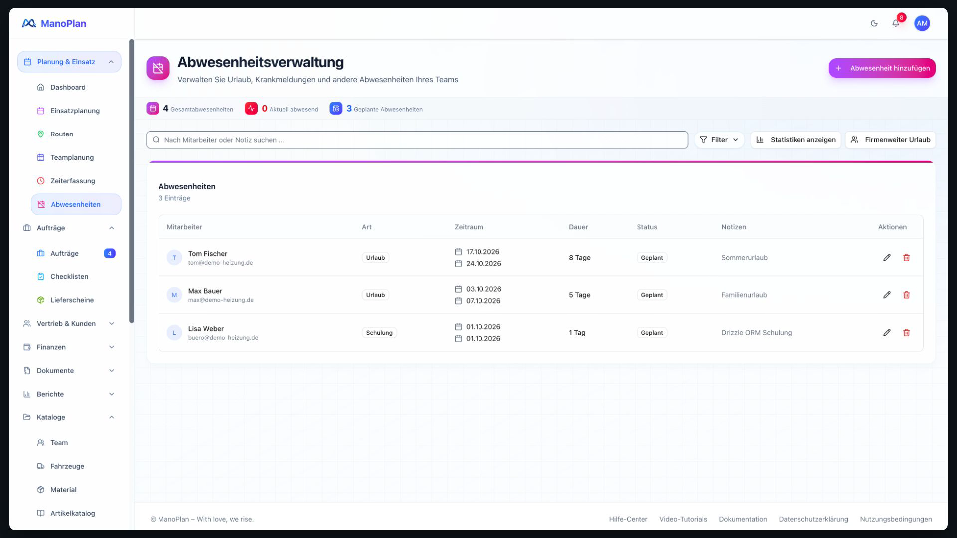957x538 pixels.
Task: Click the Aktuell abwesend pulse icon
Action: [x=251, y=108]
